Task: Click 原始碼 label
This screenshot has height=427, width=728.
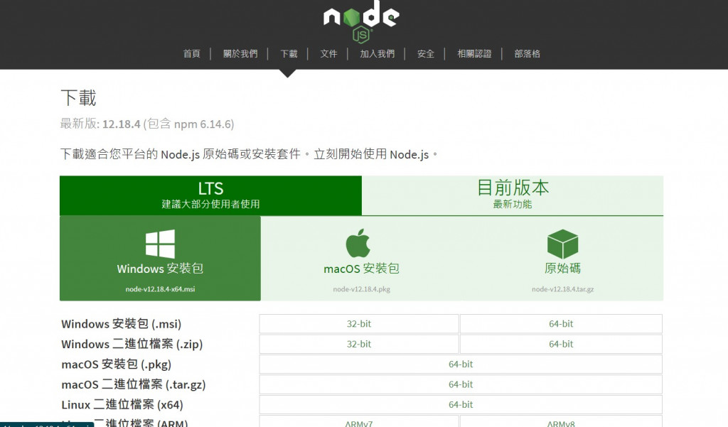Action: pos(563,269)
